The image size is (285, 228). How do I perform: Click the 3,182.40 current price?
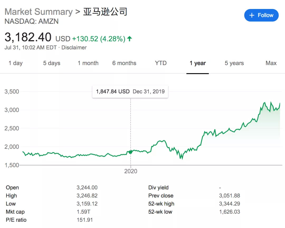[x=28, y=37]
